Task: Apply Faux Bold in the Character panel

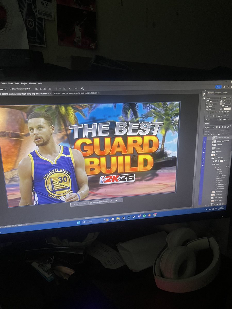Action: [x=208, y=113]
